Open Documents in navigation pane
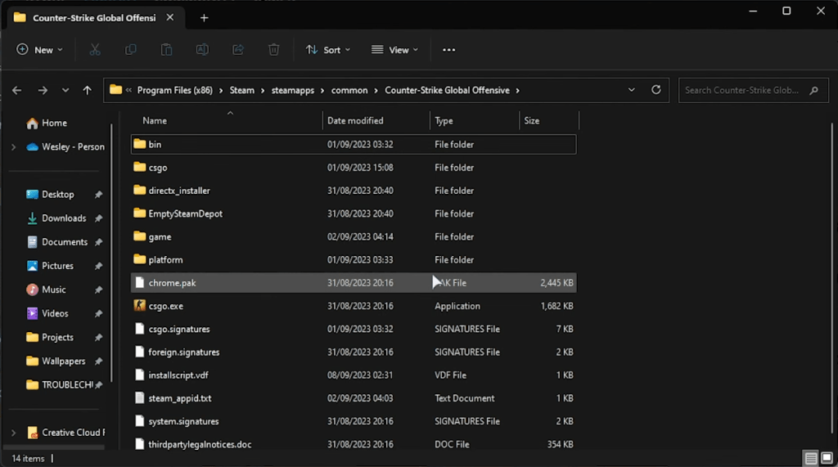 pos(59,242)
